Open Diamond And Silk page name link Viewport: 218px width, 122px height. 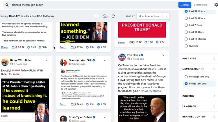(x=80, y=60)
